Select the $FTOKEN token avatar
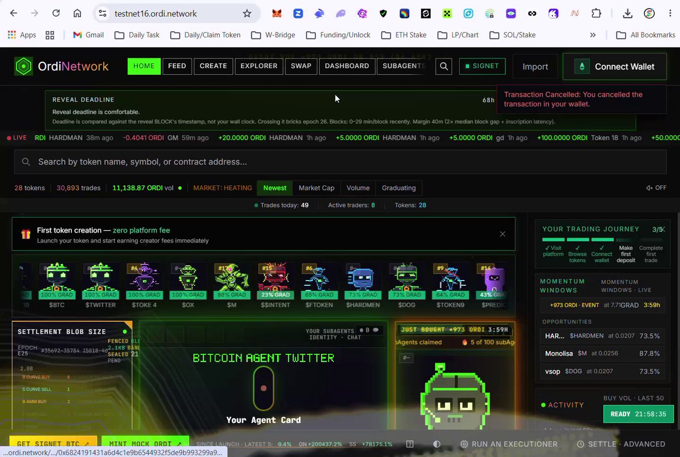The width and height of the screenshot is (680, 457). [318, 282]
